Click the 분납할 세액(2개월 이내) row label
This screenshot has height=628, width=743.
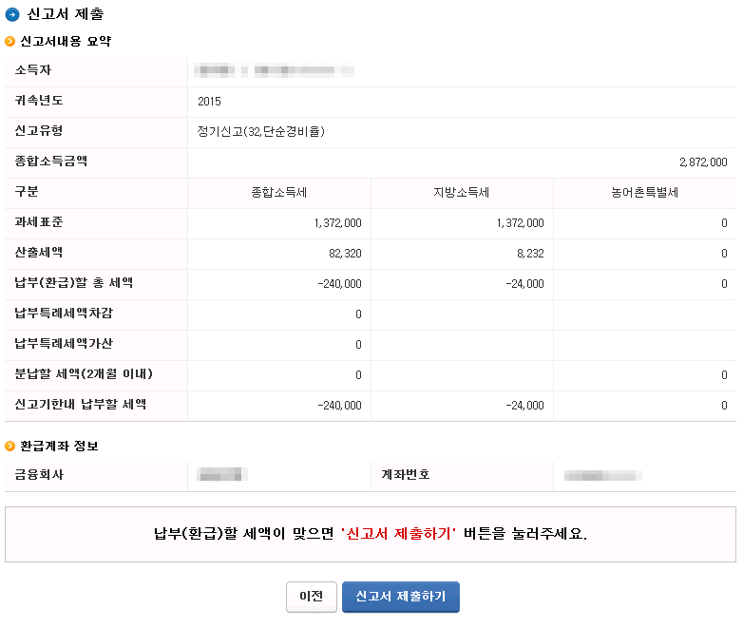[84, 374]
